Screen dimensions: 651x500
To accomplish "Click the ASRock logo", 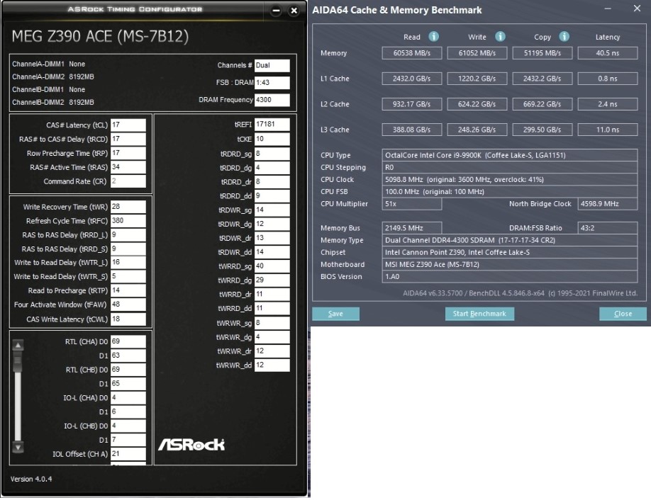I will (x=191, y=445).
